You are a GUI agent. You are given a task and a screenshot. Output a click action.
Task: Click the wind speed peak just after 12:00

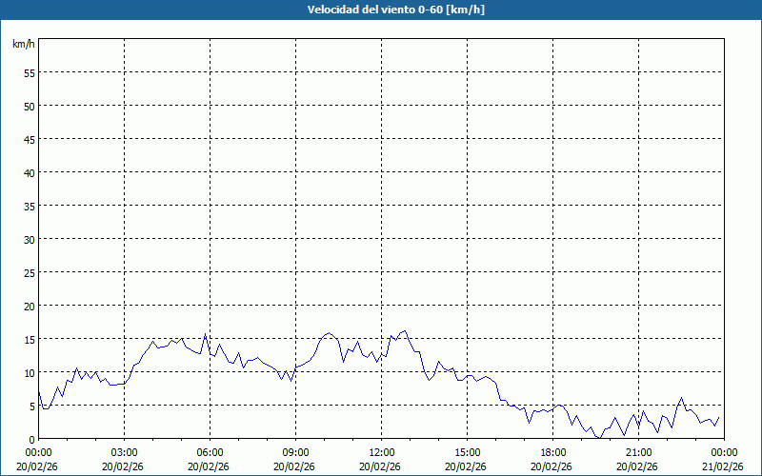[x=405, y=331]
